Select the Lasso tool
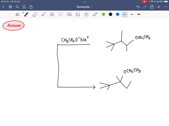 61,14
